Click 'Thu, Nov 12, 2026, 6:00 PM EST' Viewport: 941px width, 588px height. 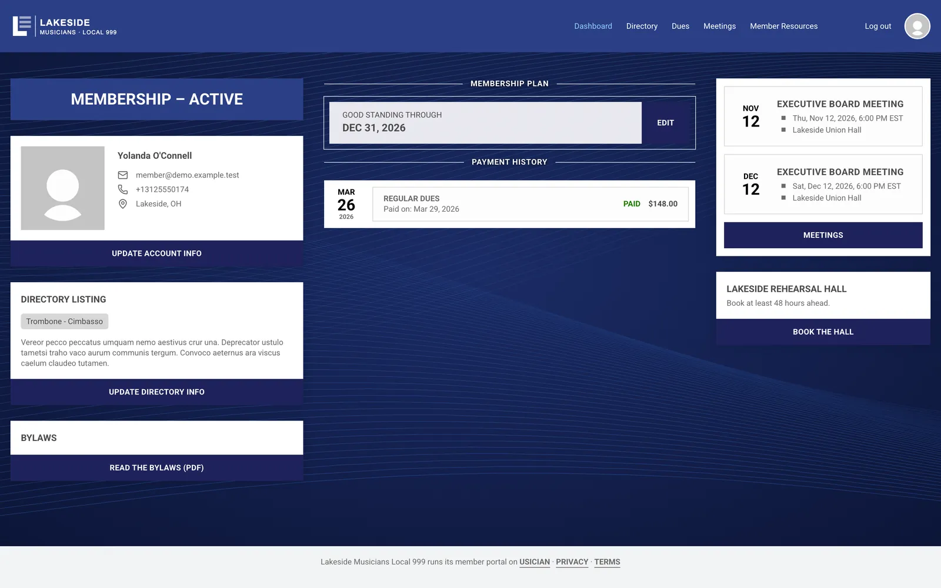(x=847, y=118)
